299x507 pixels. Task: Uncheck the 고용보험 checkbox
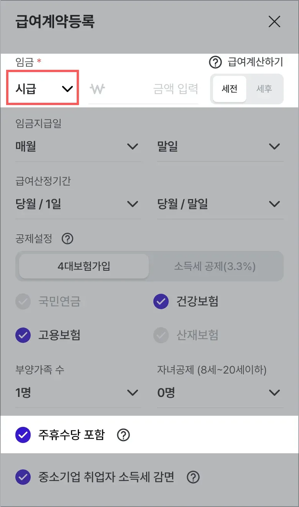(23, 336)
